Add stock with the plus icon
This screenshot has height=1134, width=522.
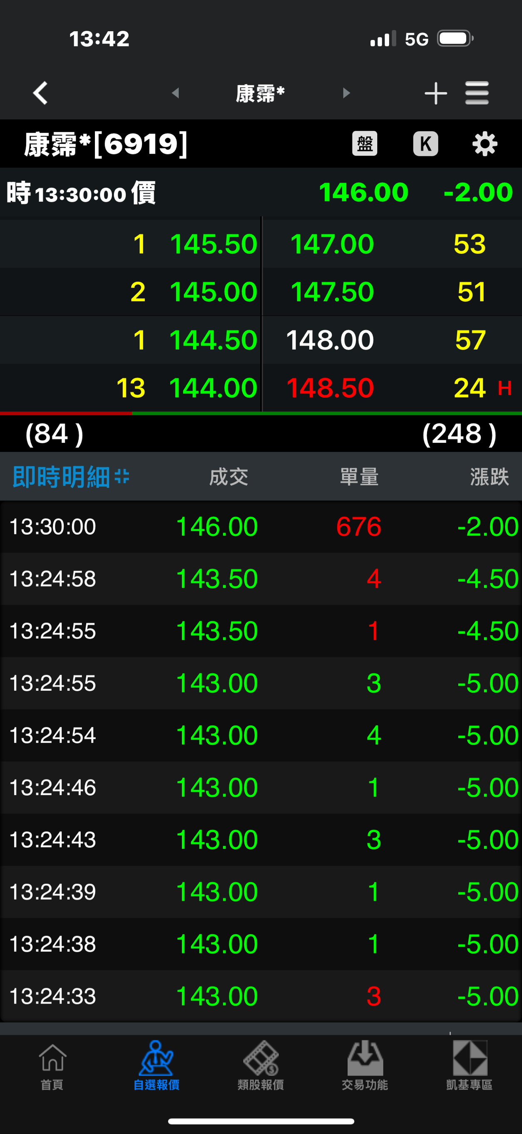point(436,93)
